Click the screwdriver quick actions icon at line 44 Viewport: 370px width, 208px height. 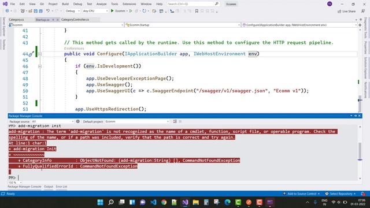coord(31,54)
